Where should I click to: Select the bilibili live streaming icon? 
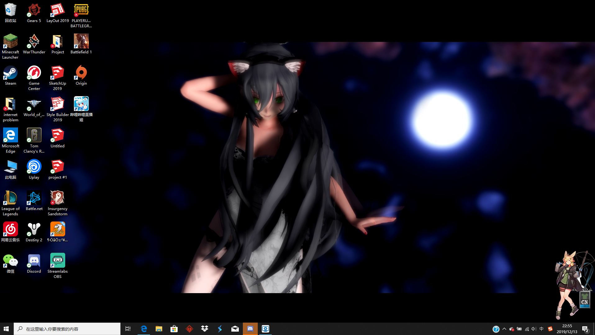pos(81,109)
